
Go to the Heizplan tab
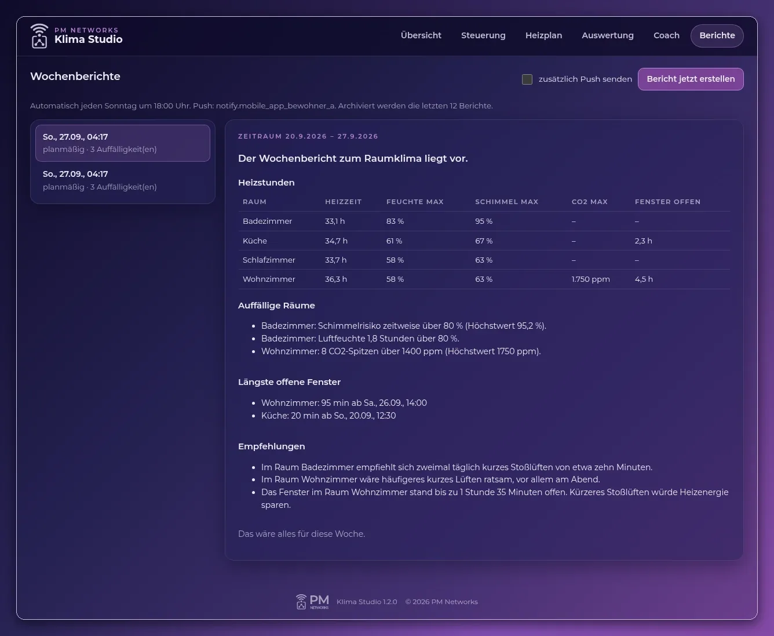(x=543, y=35)
